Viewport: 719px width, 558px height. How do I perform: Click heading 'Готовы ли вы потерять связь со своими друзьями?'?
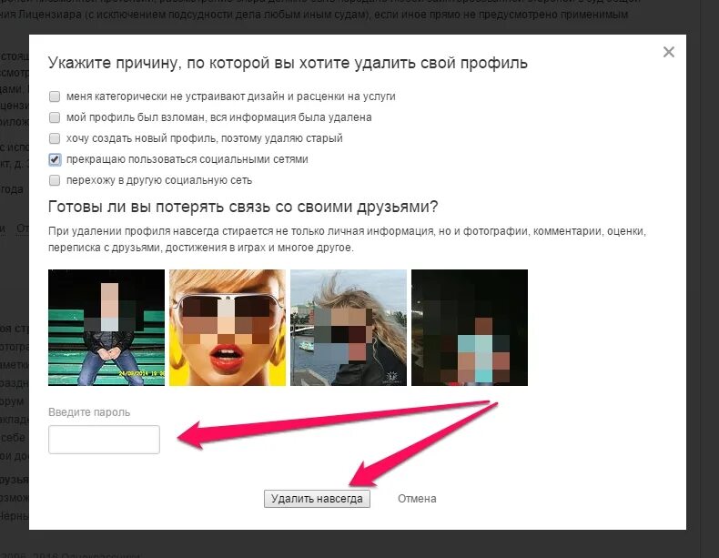pyautogui.click(x=243, y=207)
